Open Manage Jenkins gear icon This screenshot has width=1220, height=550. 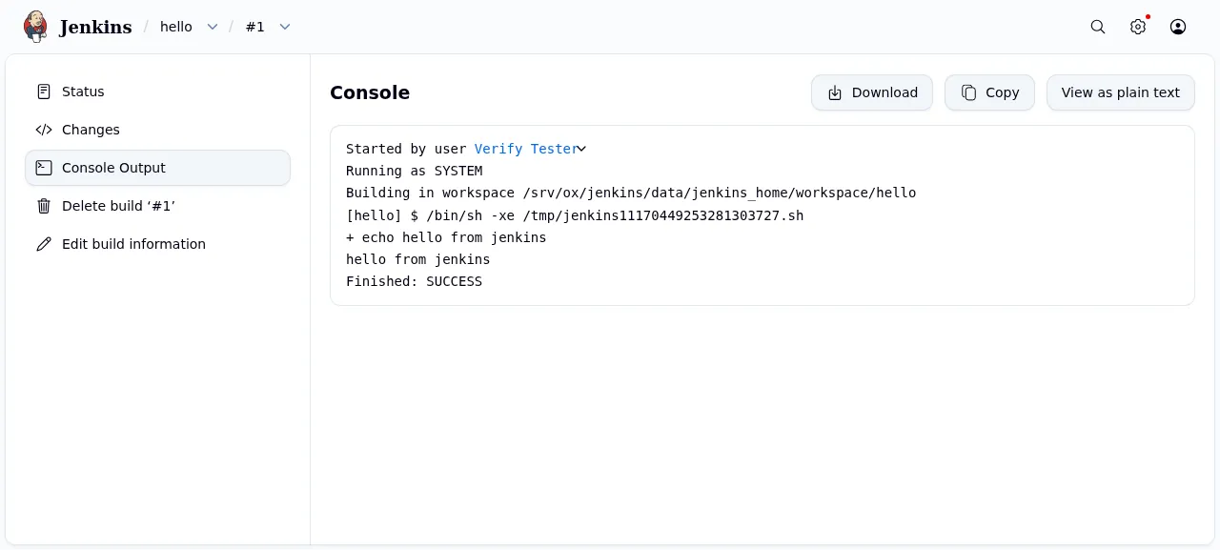(1138, 27)
